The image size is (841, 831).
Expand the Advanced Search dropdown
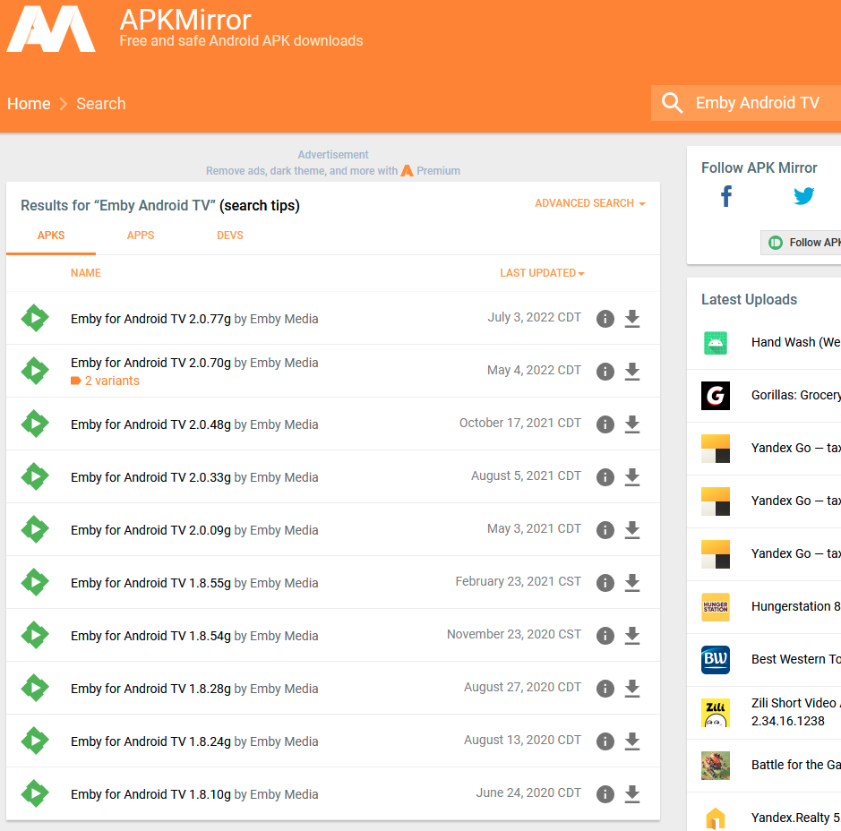tap(590, 203)
